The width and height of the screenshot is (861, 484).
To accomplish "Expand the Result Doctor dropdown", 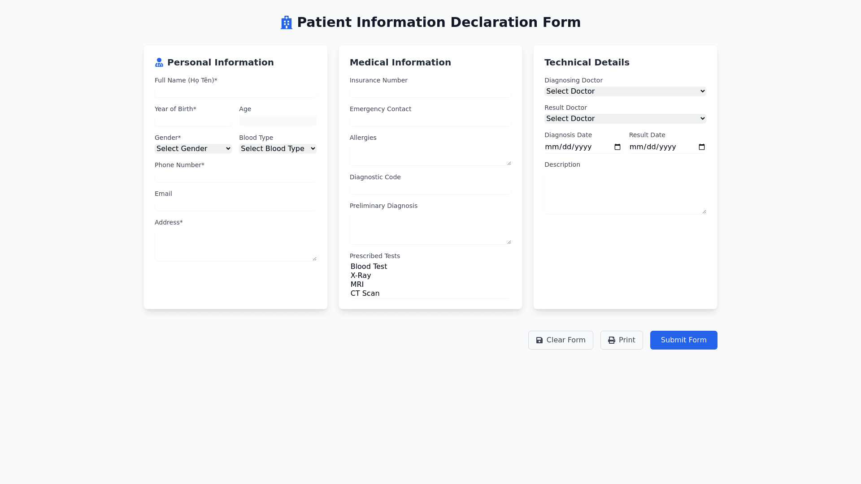I will [x=625, y=119].
